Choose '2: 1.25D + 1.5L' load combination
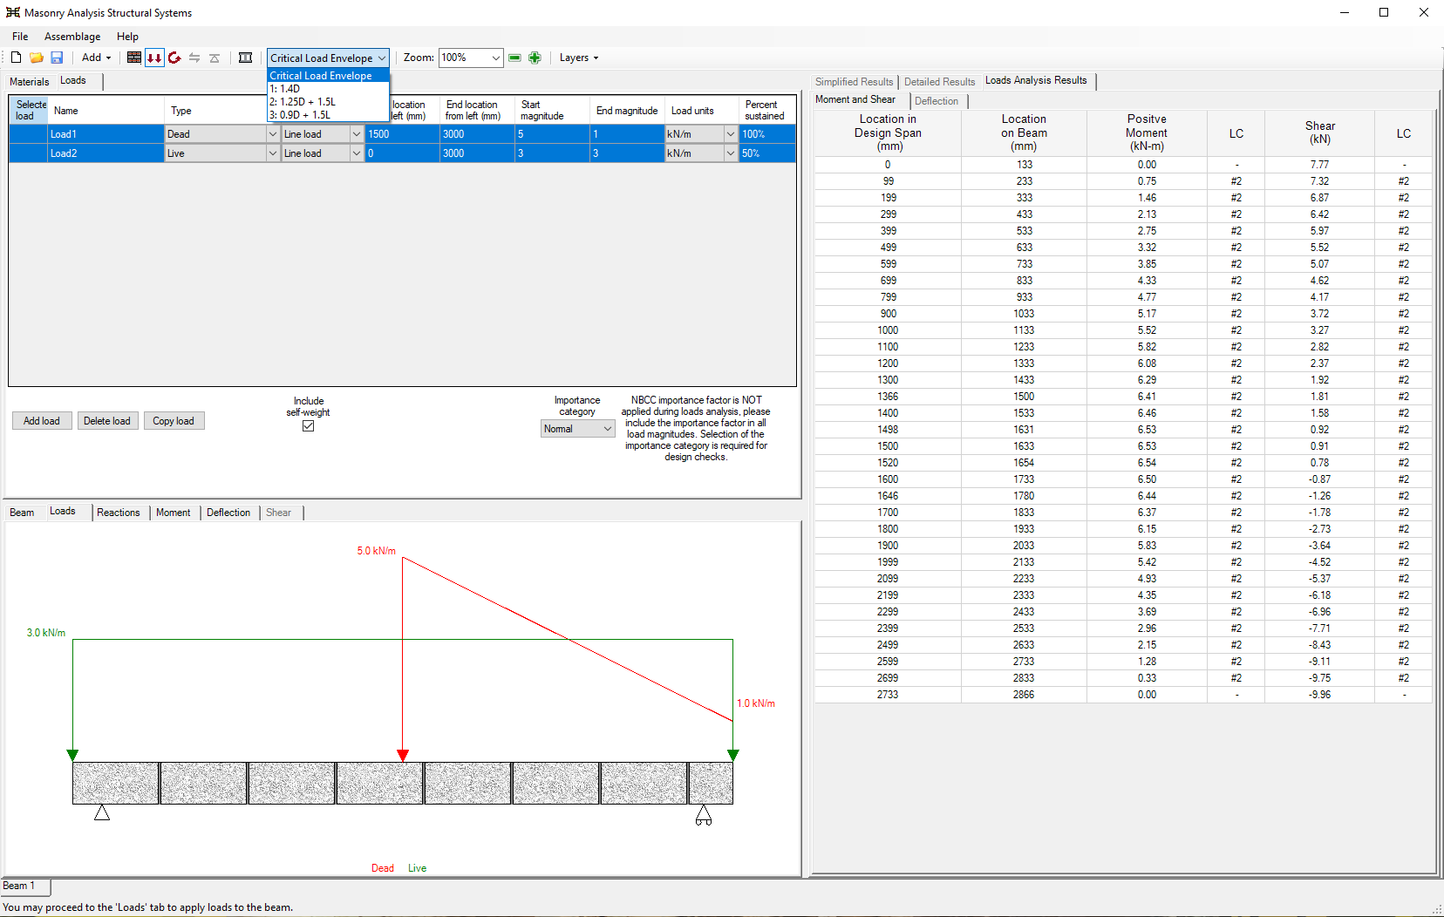The width and height of the screenshot is (1444, 917). click(303, 102)
